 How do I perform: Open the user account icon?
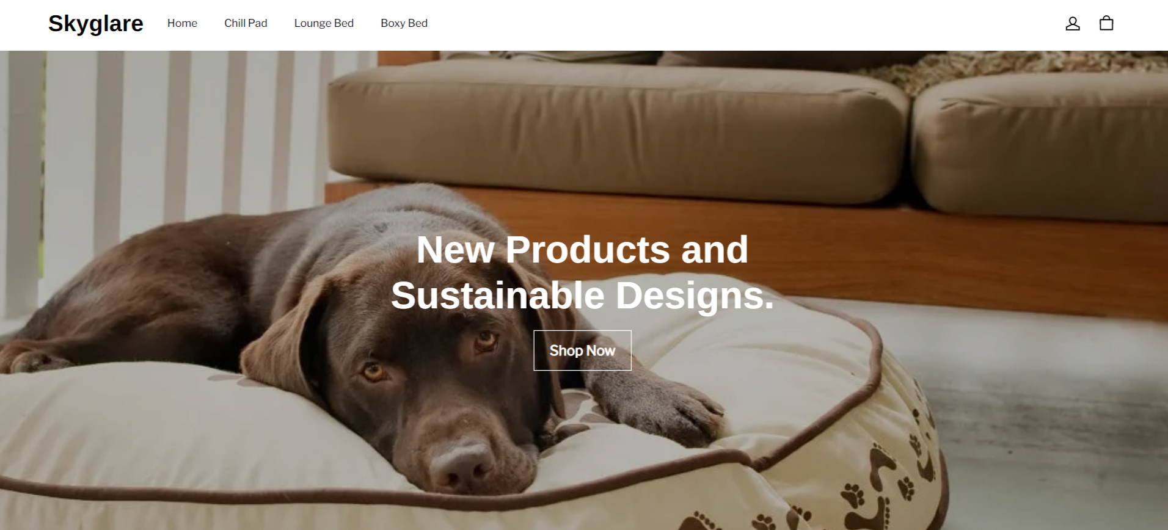[1073, 23]
